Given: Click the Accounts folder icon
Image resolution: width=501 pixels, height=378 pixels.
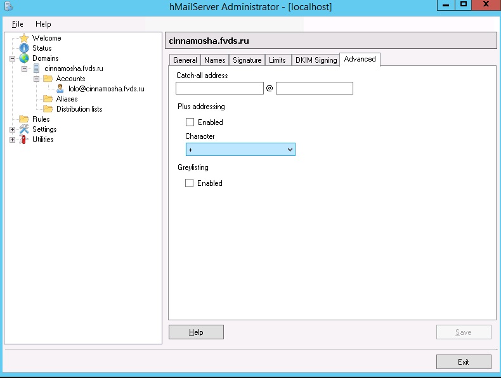Looking at the screenshot, I should tap(48, 79).
